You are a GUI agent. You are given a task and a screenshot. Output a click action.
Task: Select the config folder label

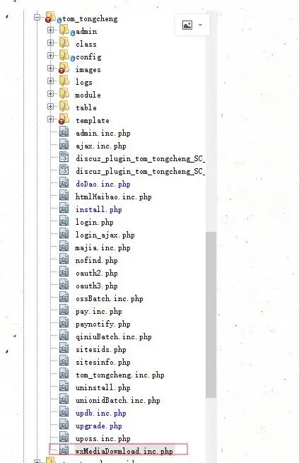tap(88, 57)
